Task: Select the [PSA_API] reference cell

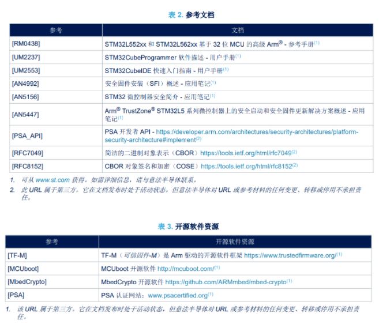Action: pyautogui.click(x=56, y=135)
